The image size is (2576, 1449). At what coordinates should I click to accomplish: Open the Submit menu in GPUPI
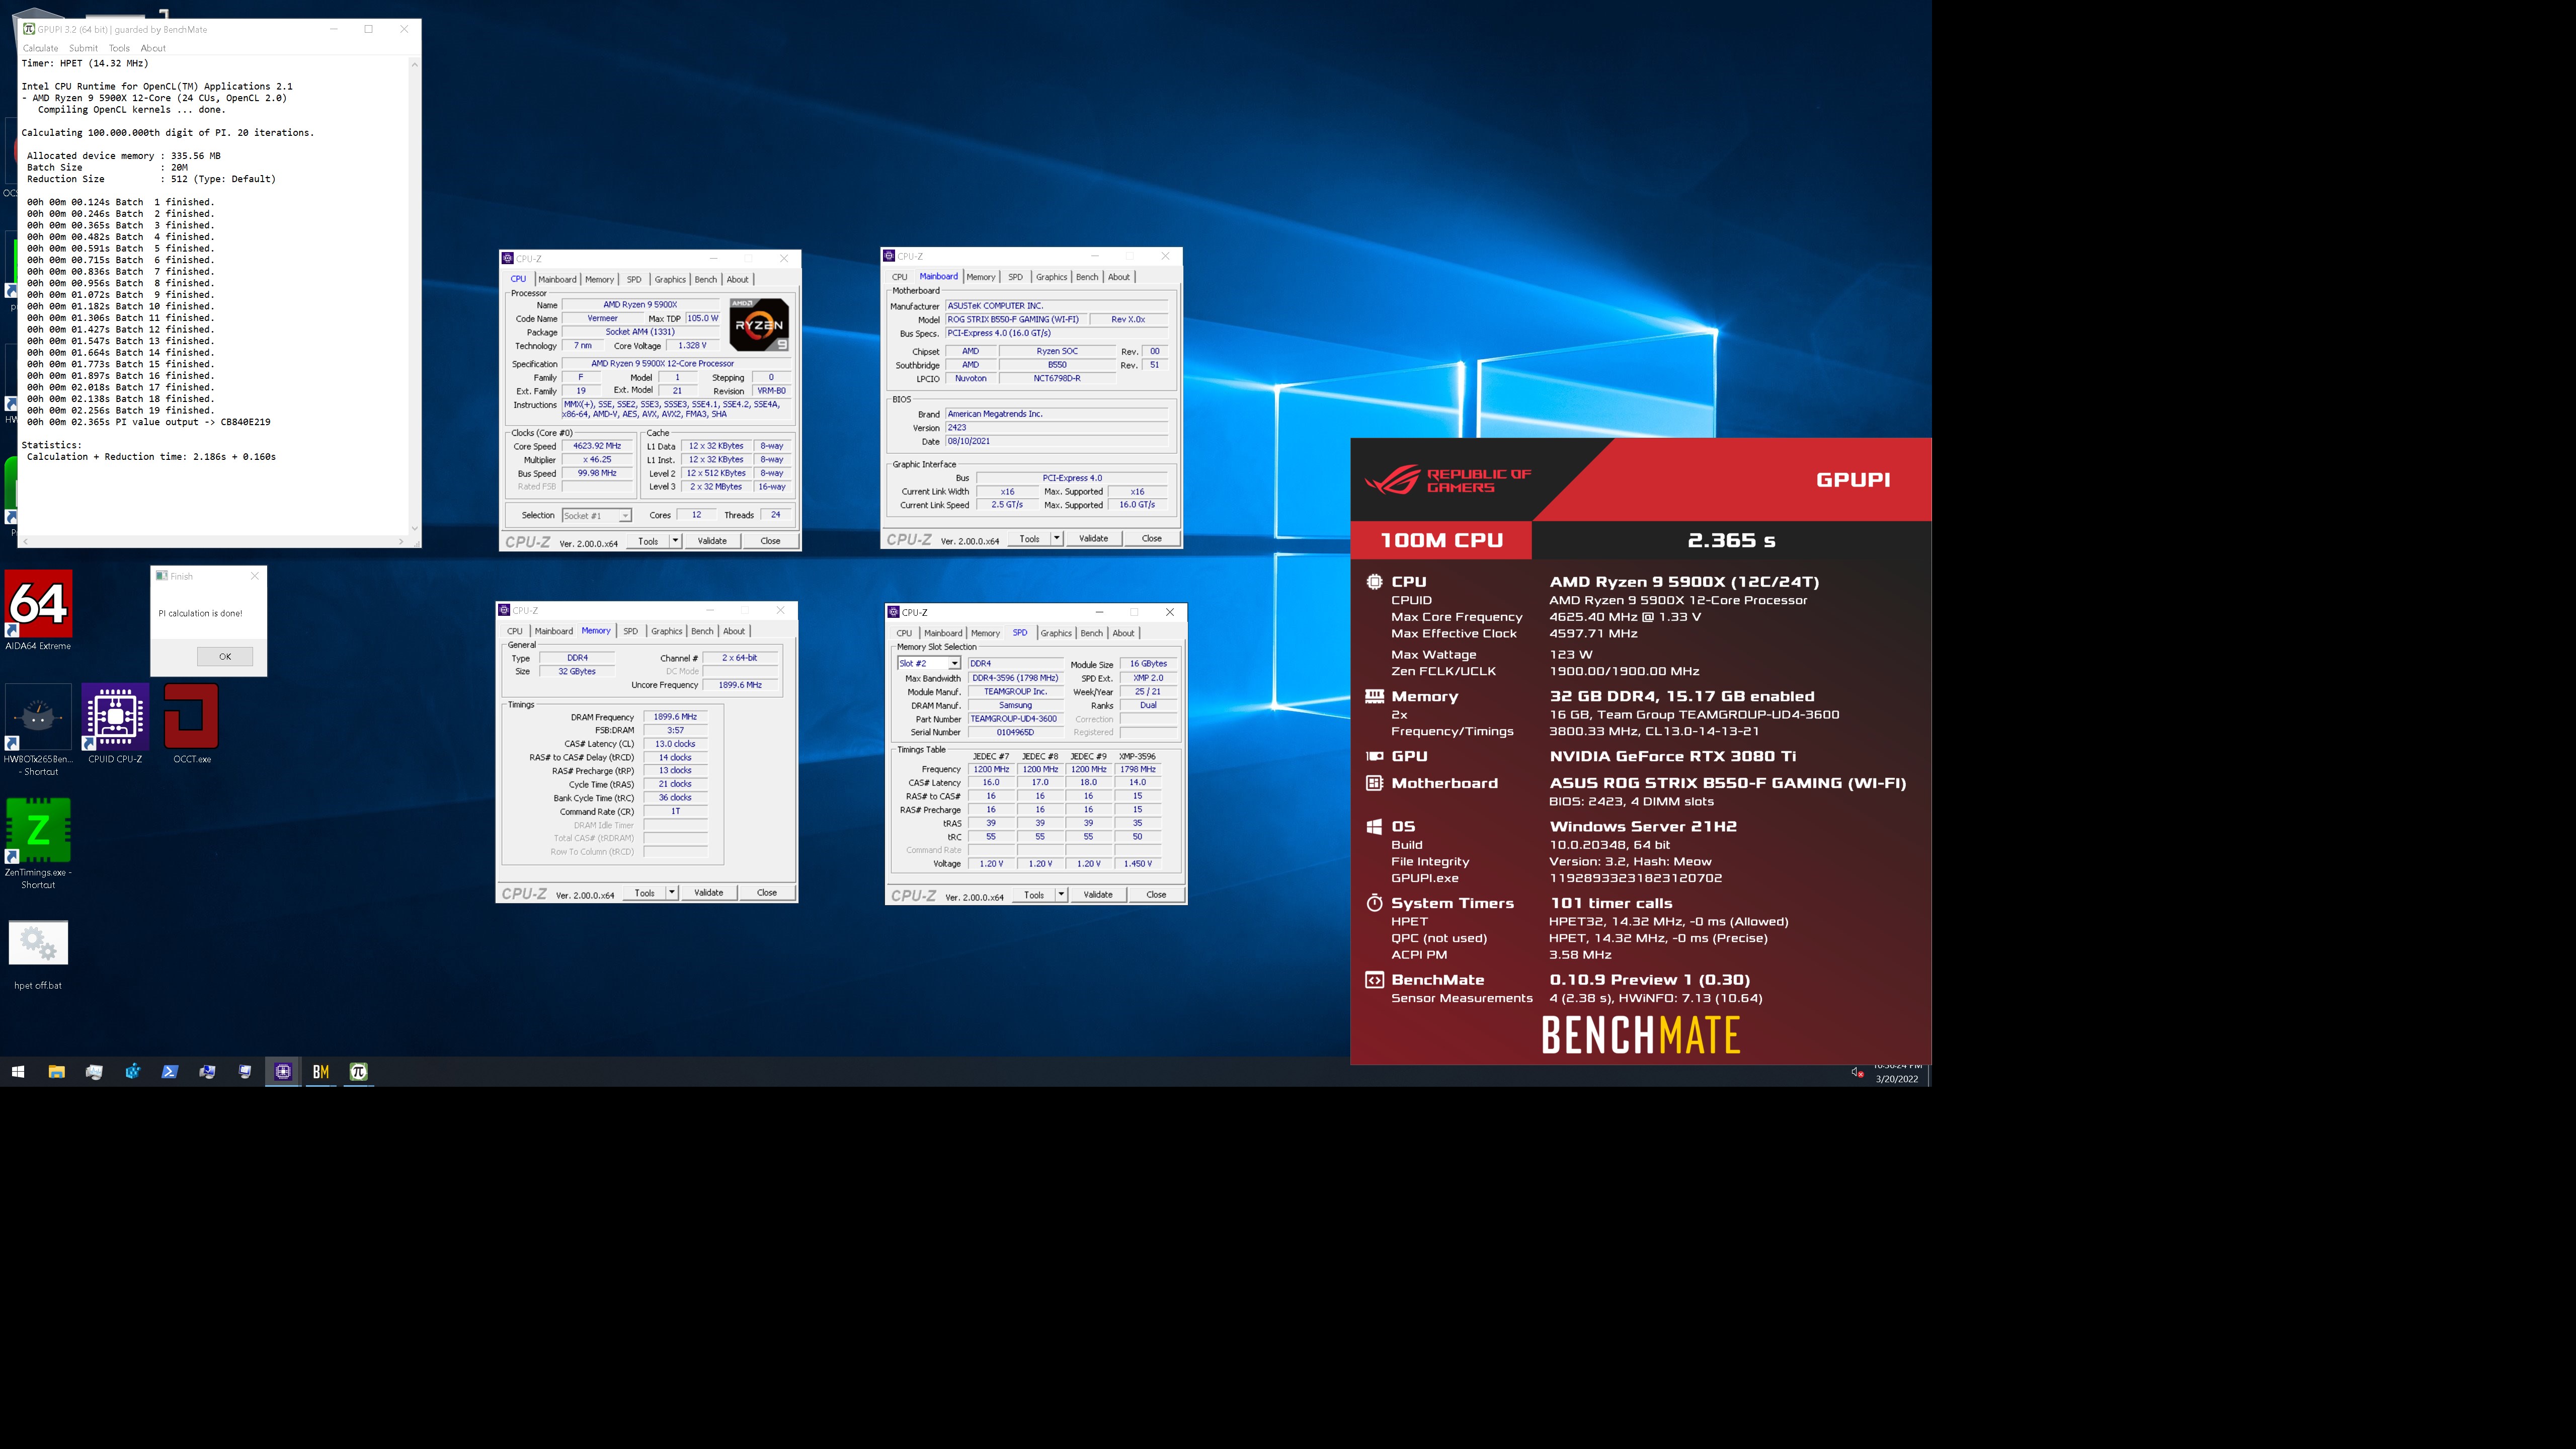click(83, 48)
